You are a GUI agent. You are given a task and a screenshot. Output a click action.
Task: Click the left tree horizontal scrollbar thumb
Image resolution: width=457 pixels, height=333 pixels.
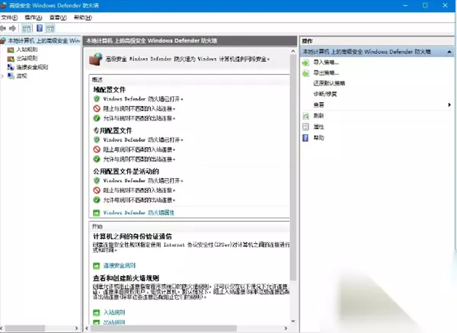(25, 328)
